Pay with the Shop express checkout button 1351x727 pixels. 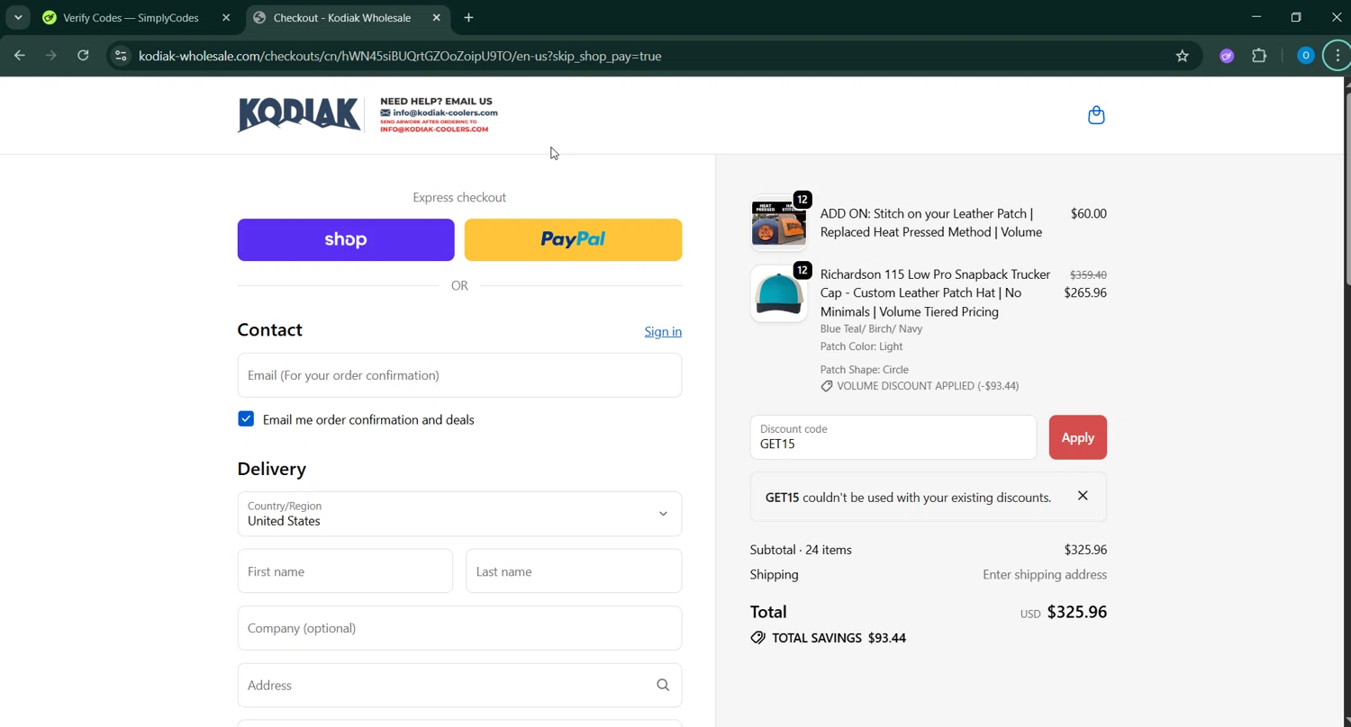click(x=346, y=239)
